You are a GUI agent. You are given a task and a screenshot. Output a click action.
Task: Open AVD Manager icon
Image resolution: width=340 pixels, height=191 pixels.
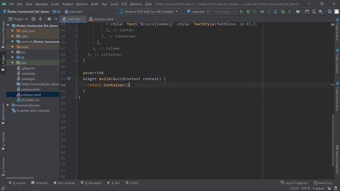(314, 12)
